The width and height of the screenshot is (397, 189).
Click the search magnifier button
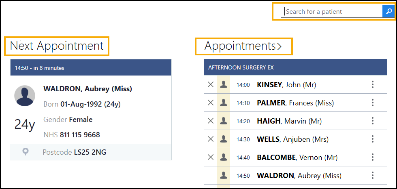pyautogui.click(x=388, y=11)
